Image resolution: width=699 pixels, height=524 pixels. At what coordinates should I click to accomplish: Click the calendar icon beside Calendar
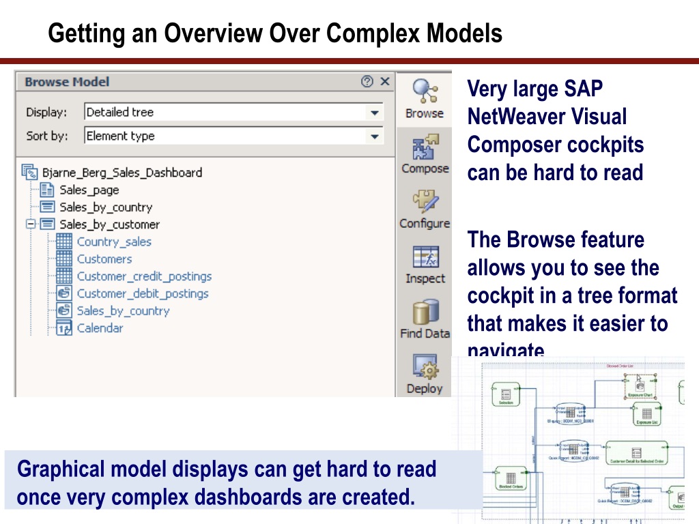click(x=64, y=328)
